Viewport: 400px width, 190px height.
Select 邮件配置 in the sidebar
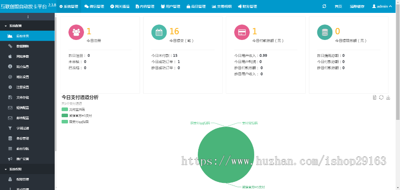[x=22, y=118]
